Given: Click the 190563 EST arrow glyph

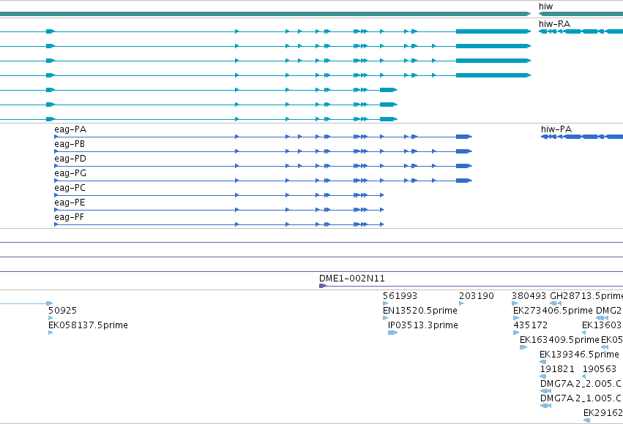Looking at the screenshot, I should pyautogui.click(x=583, y=376).
